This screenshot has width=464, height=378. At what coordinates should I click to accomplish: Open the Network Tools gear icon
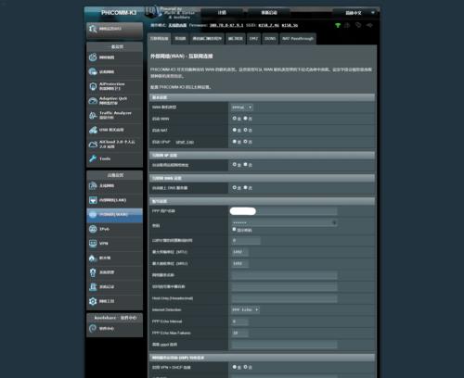93,301
